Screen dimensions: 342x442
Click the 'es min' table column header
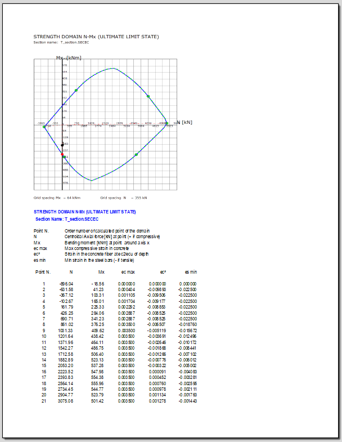tap(191, 272)
